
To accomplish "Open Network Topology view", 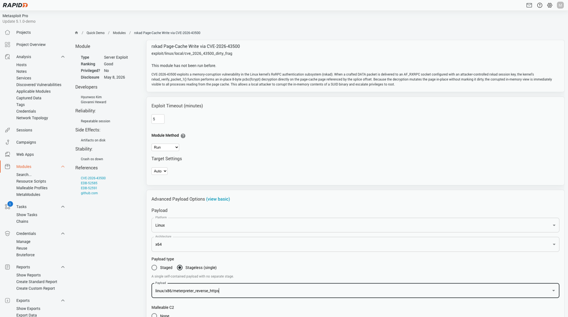I will (32, 118).
